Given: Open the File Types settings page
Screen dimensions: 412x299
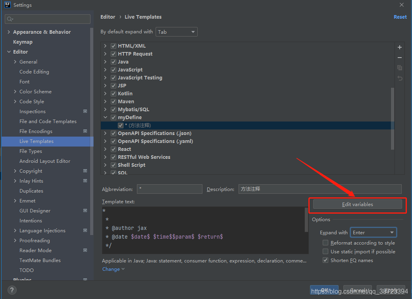Looking at the screenshot, I should (31, 151).
